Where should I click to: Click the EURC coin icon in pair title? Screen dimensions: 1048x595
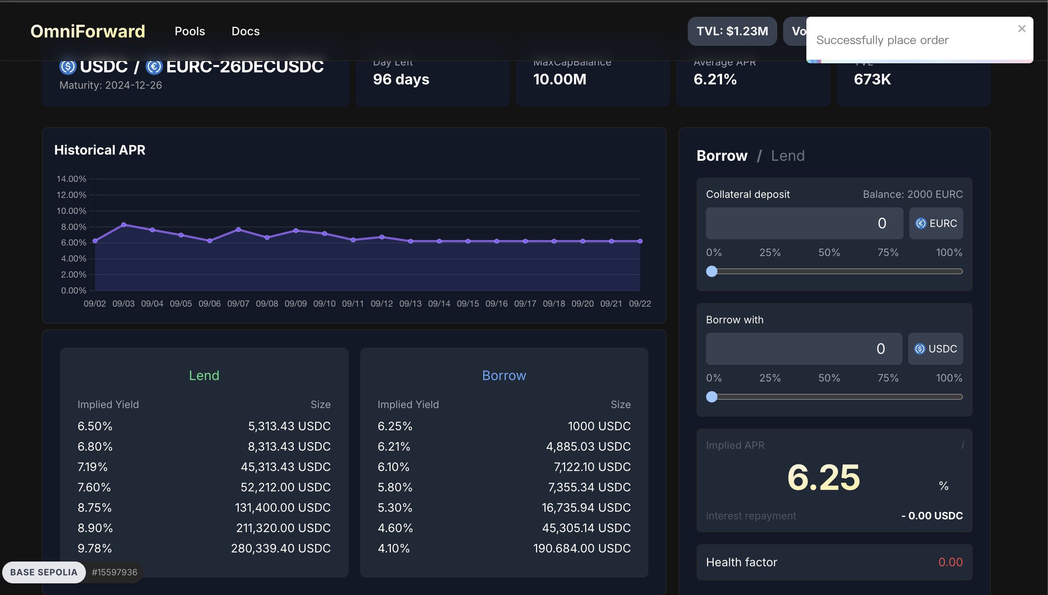click(x=154, y=67)
